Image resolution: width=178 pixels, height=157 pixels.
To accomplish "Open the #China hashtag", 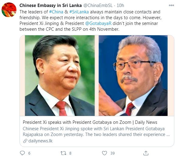I will click(x=56, y=12).
